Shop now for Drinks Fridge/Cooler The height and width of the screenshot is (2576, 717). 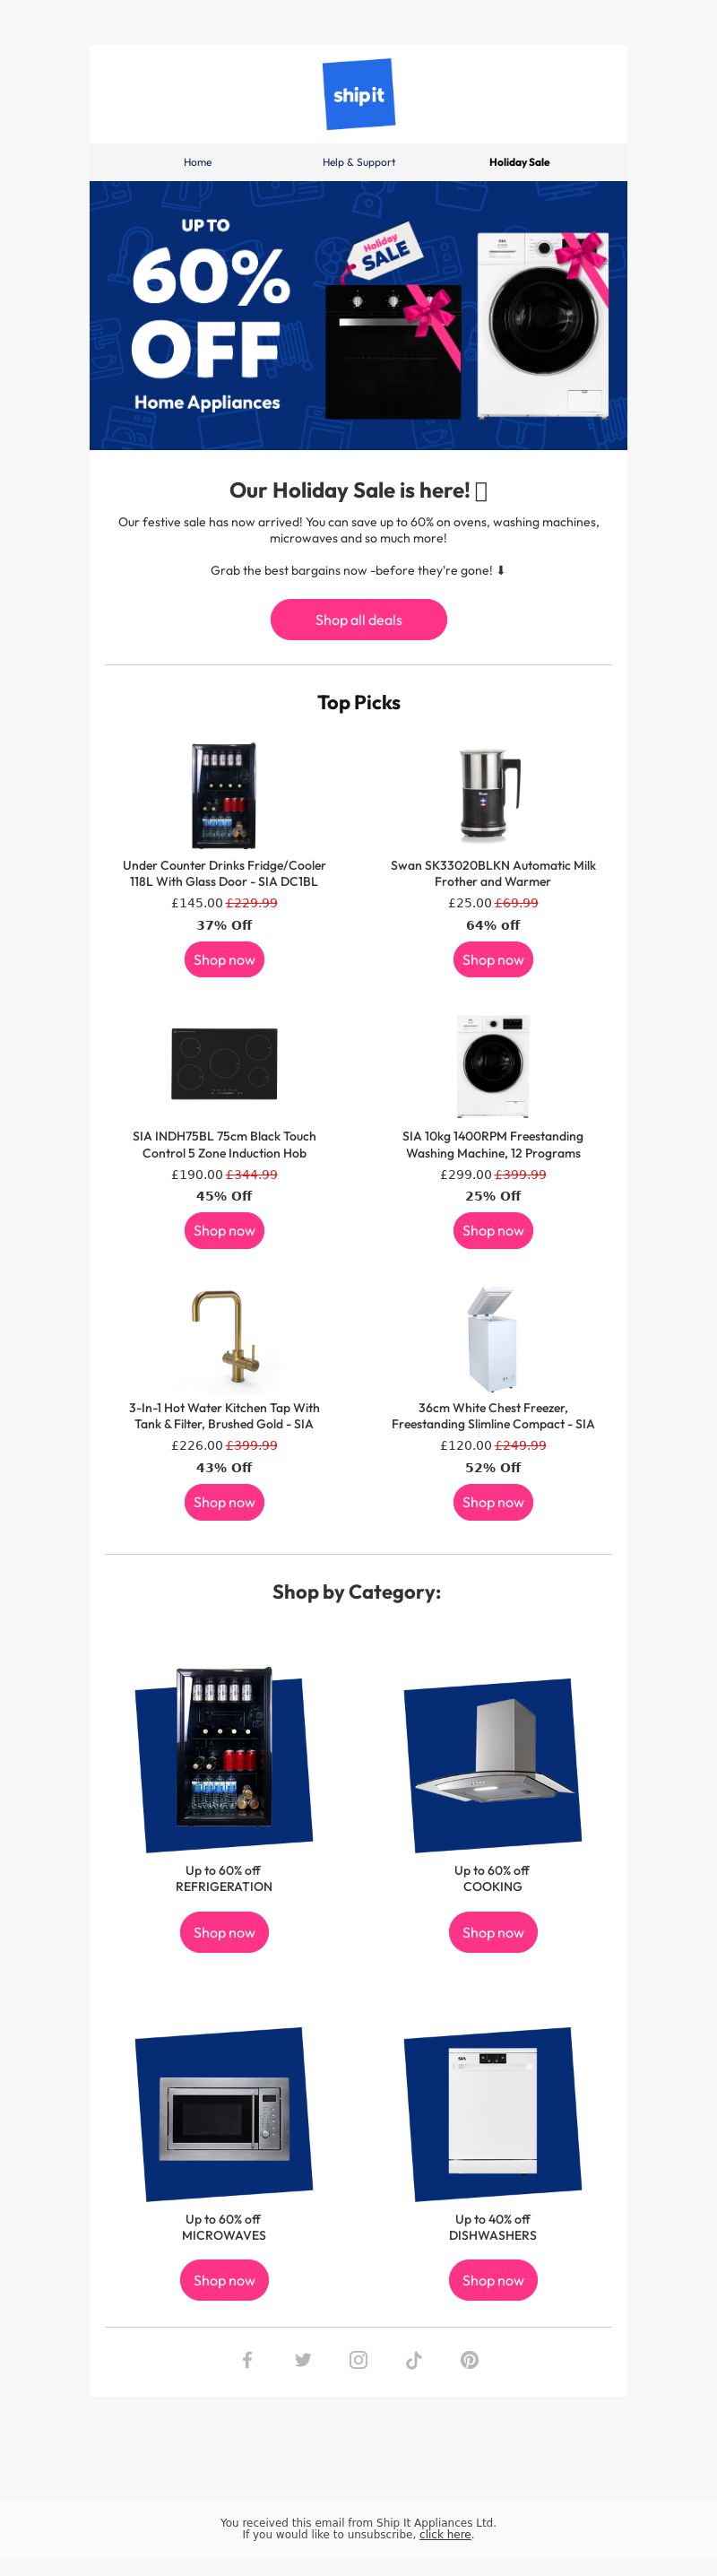click(x=224, y=960)
